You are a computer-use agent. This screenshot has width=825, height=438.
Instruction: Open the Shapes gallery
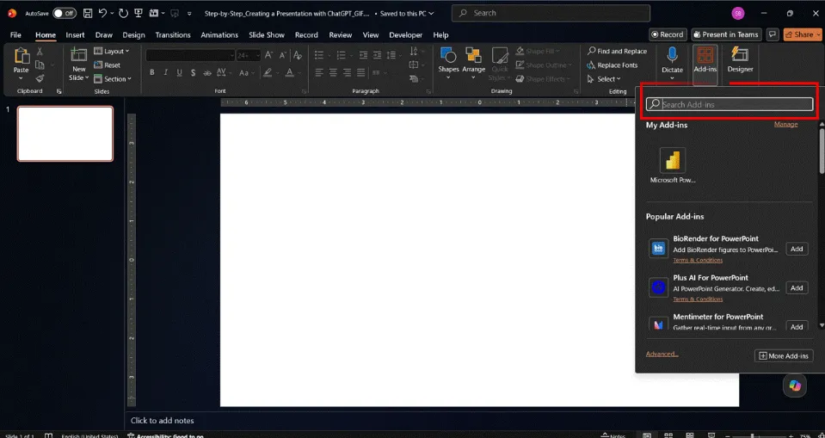pos(448,63)
